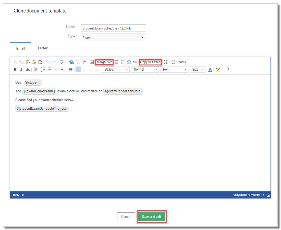This screenshot has height=230, width=281.
Task: Click the Copy to Letter button
Action: [150, 62]
